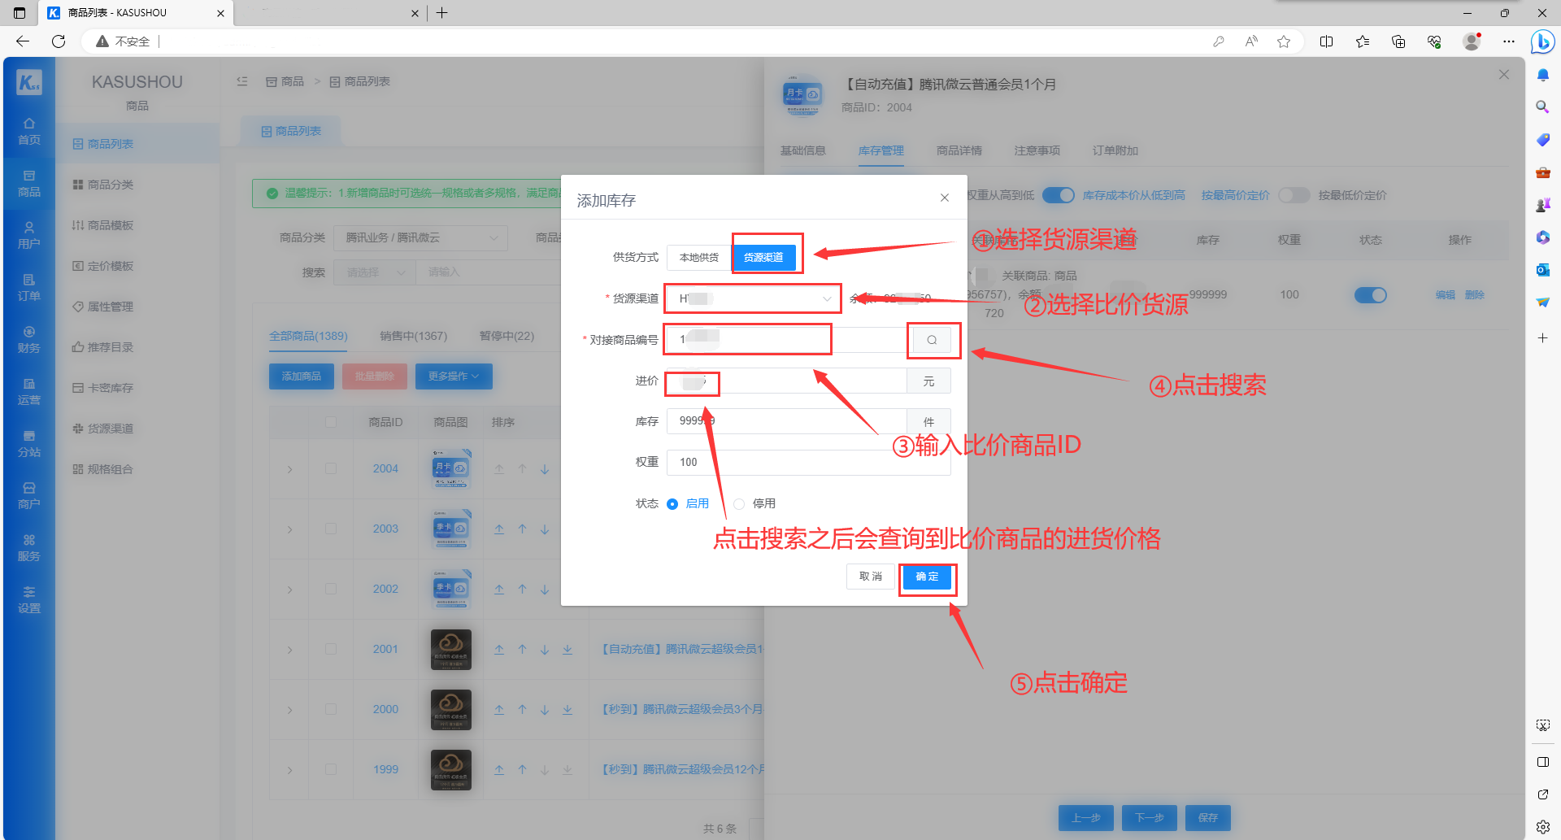
Task: Click the search icon beside 对接商品编号
Action: coord(932,340)
